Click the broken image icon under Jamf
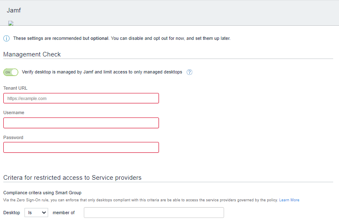The width and height of the screenshot is (339, 220). pyautogui.click(x=11, y=23)
